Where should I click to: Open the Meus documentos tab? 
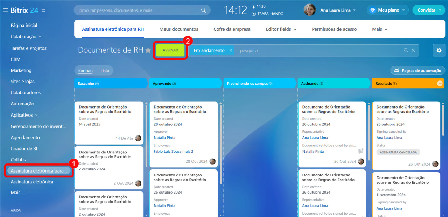178,29
